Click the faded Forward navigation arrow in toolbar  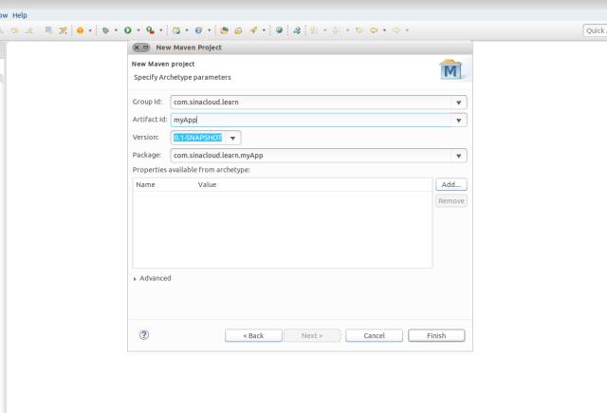pyautogui.click(x=396, y=30)
